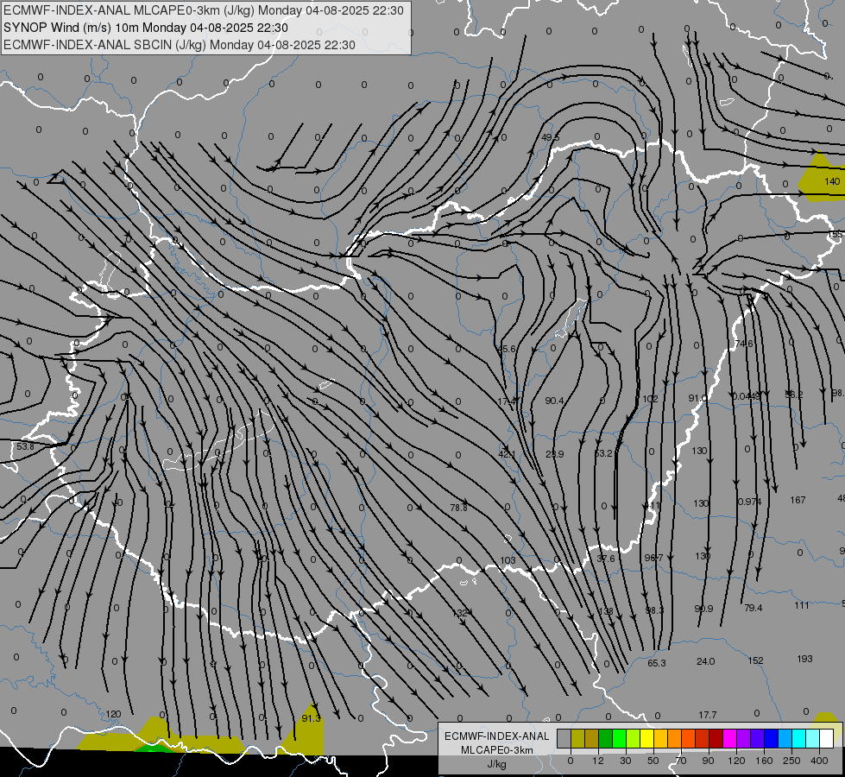
Task: Click the pure yellow legend swatch
Action: coord(647,739)
